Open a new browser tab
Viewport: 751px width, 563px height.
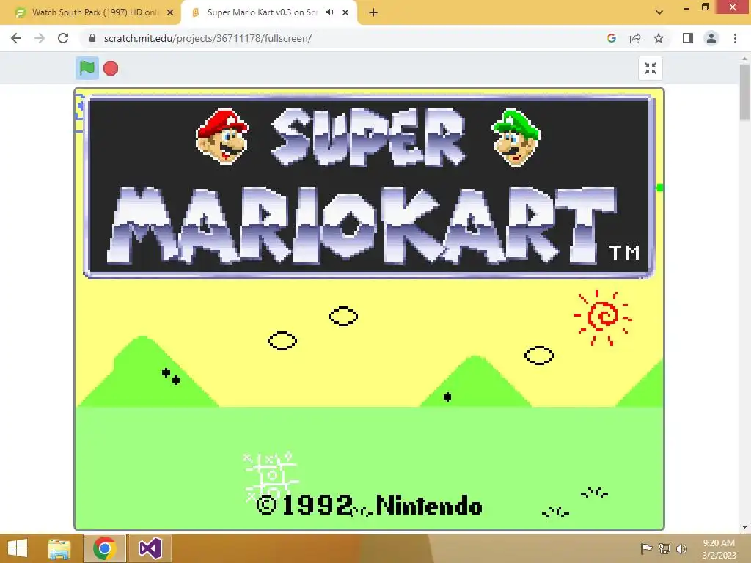point(373,13)
